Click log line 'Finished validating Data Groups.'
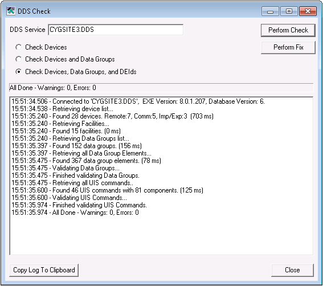Viewport: 323px width, 286px height. [75, 175]
